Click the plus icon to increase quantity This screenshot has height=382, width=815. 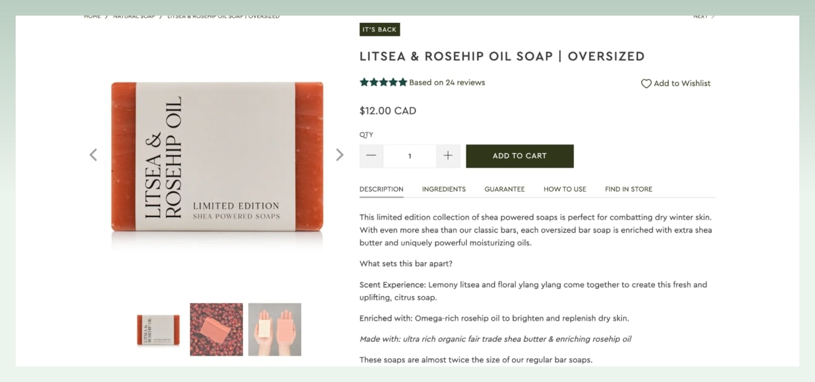[448, 156]
